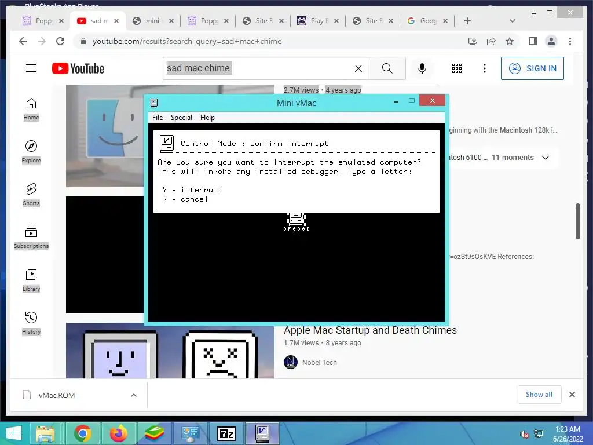Click the SIGN IN button
The height and width of the screenshot is (445, 593).
coord(532,68)
